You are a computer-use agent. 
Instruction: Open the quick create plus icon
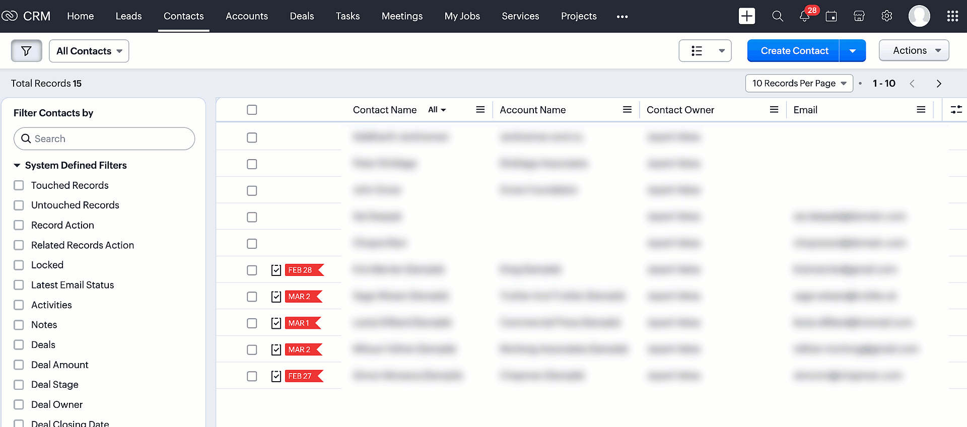tap(746, 16)
